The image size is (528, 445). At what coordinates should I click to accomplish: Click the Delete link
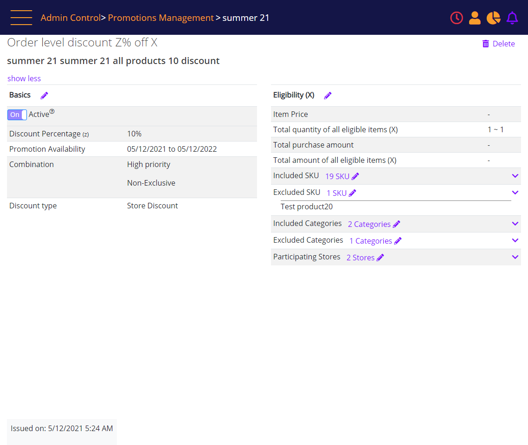pos(503,44)
